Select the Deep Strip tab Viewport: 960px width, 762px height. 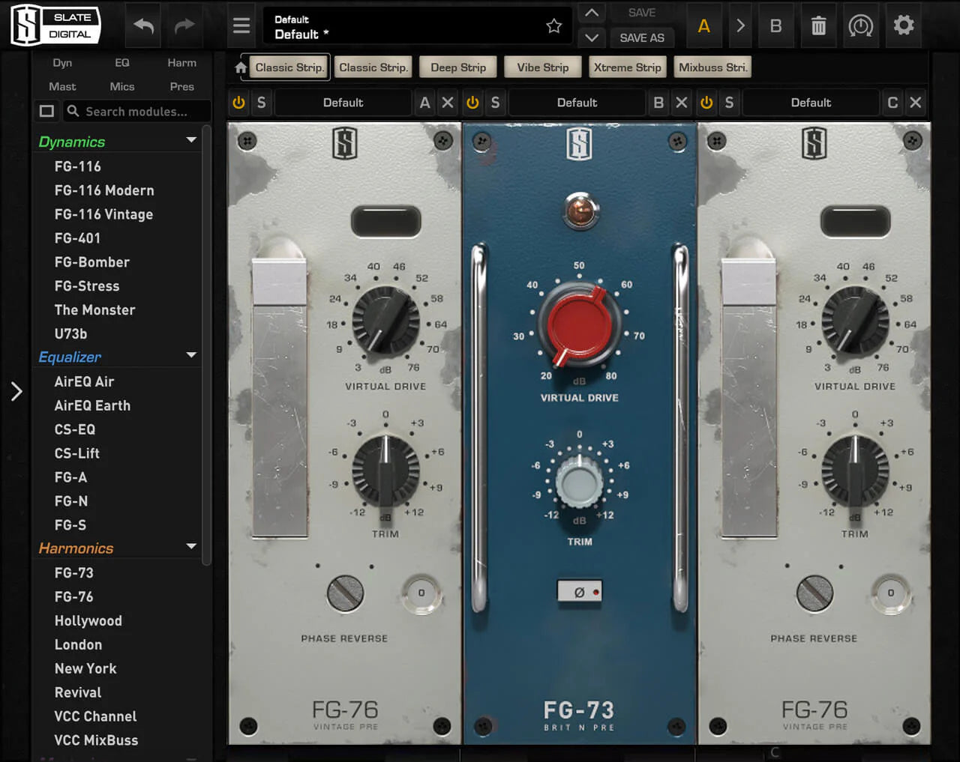click(x=458, y=67)
